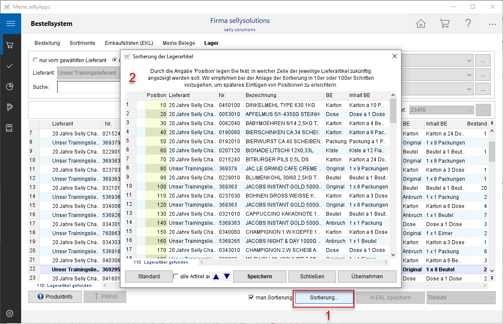Switch to the Sortimente tab
The image size is (503, 324).
tap(82, 43)
